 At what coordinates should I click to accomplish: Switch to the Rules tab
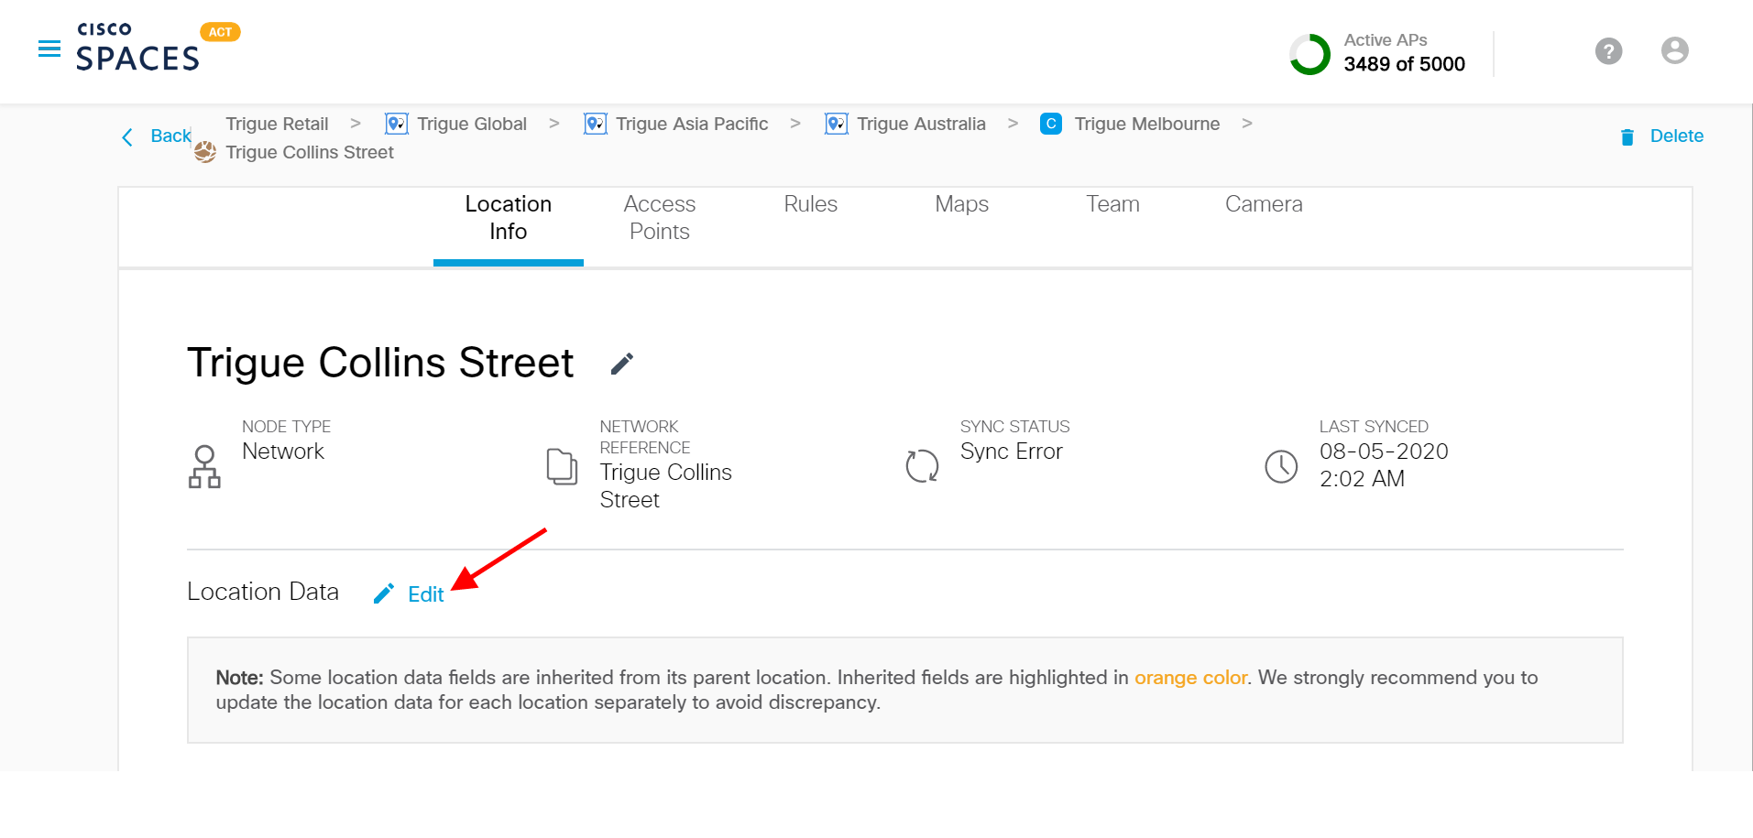810,204
